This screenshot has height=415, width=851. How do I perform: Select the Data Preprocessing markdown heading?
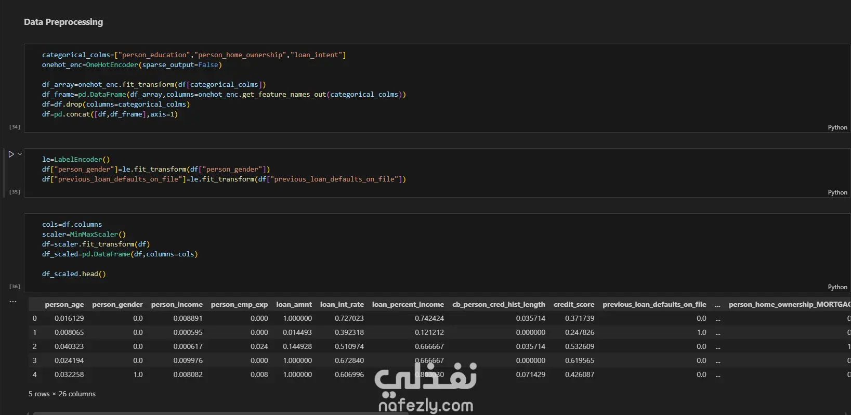63,22
